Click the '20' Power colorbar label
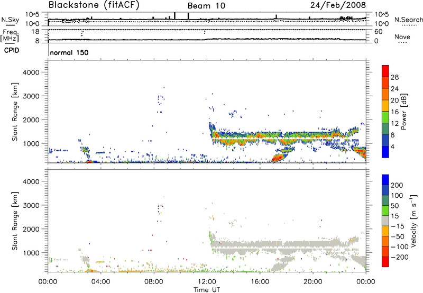This screenshot has height=293, width=423. [394, 100]
